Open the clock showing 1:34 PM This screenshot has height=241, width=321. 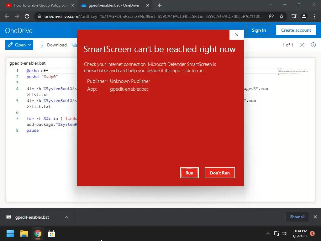tap(300, 233)
